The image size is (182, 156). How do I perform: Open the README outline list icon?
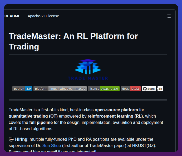coord(169,16)
